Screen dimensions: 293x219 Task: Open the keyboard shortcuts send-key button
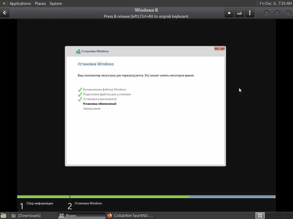pyautogui.click(x=239, y=13)
